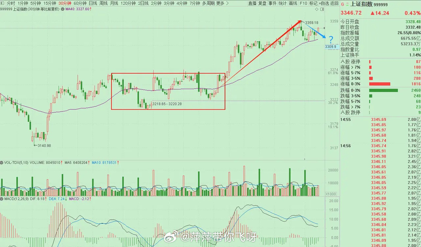Click the red G icon near 上证指数
421x247 pixels.
pyautogui.click(x=343, y=5)
